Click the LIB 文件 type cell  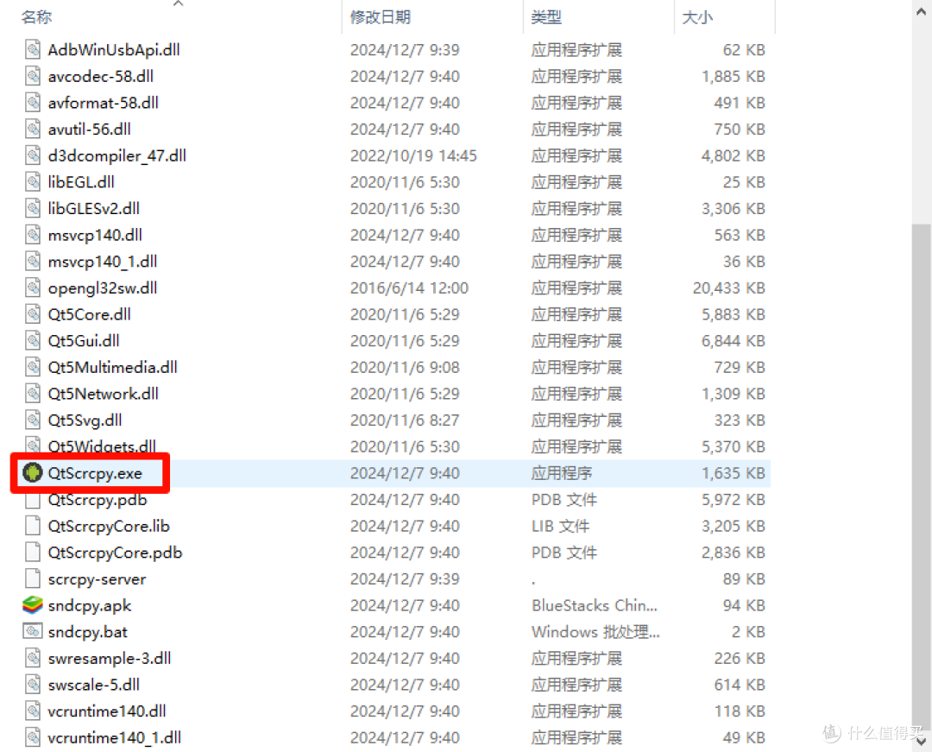coord(561,526)
